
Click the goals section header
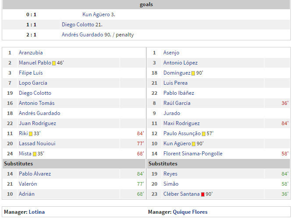146,4
